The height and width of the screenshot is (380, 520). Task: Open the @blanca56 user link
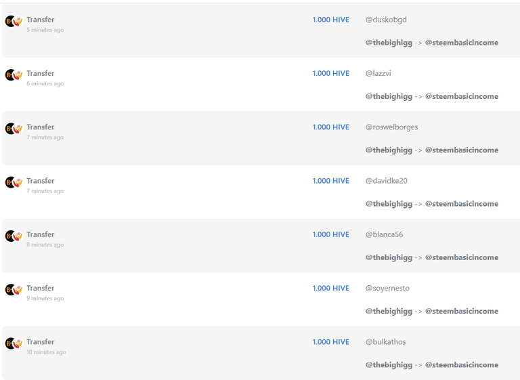coord(385,234)
